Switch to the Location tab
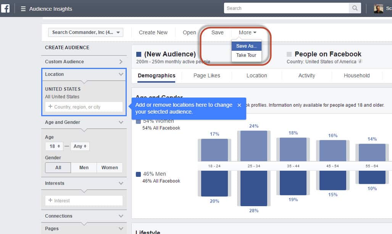The width and height of the screenshot is (392, 234). click(x=257, y=75)
